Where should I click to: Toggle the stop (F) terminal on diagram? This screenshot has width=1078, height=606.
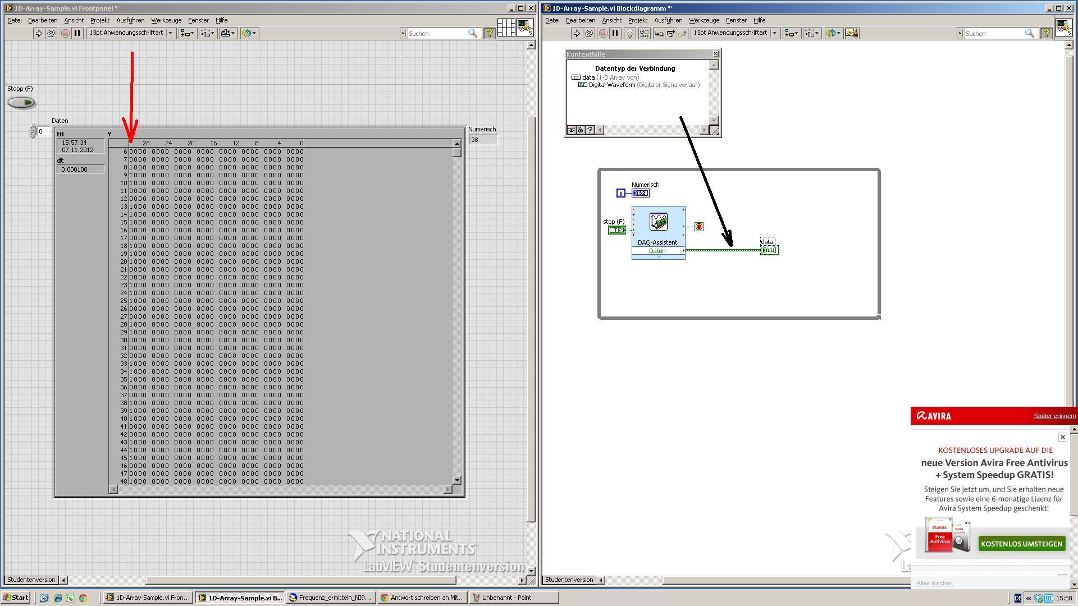(616, 230)
